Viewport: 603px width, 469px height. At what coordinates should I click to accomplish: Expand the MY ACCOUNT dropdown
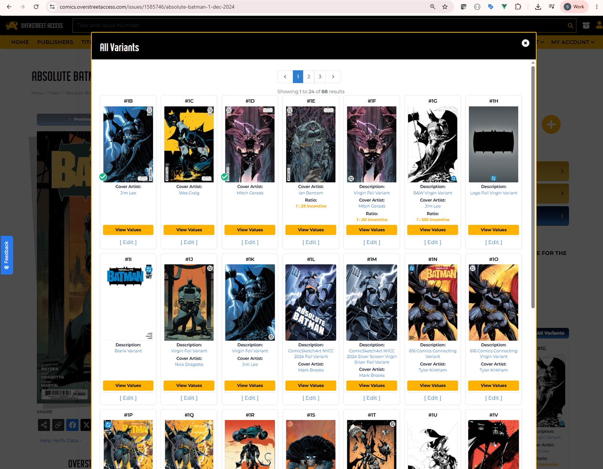(572, 42)
